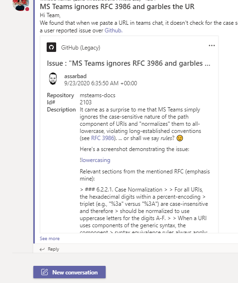Open the three-dot more options menu on card
Viewport: 238px width, 283px height.
pos(212,45)
